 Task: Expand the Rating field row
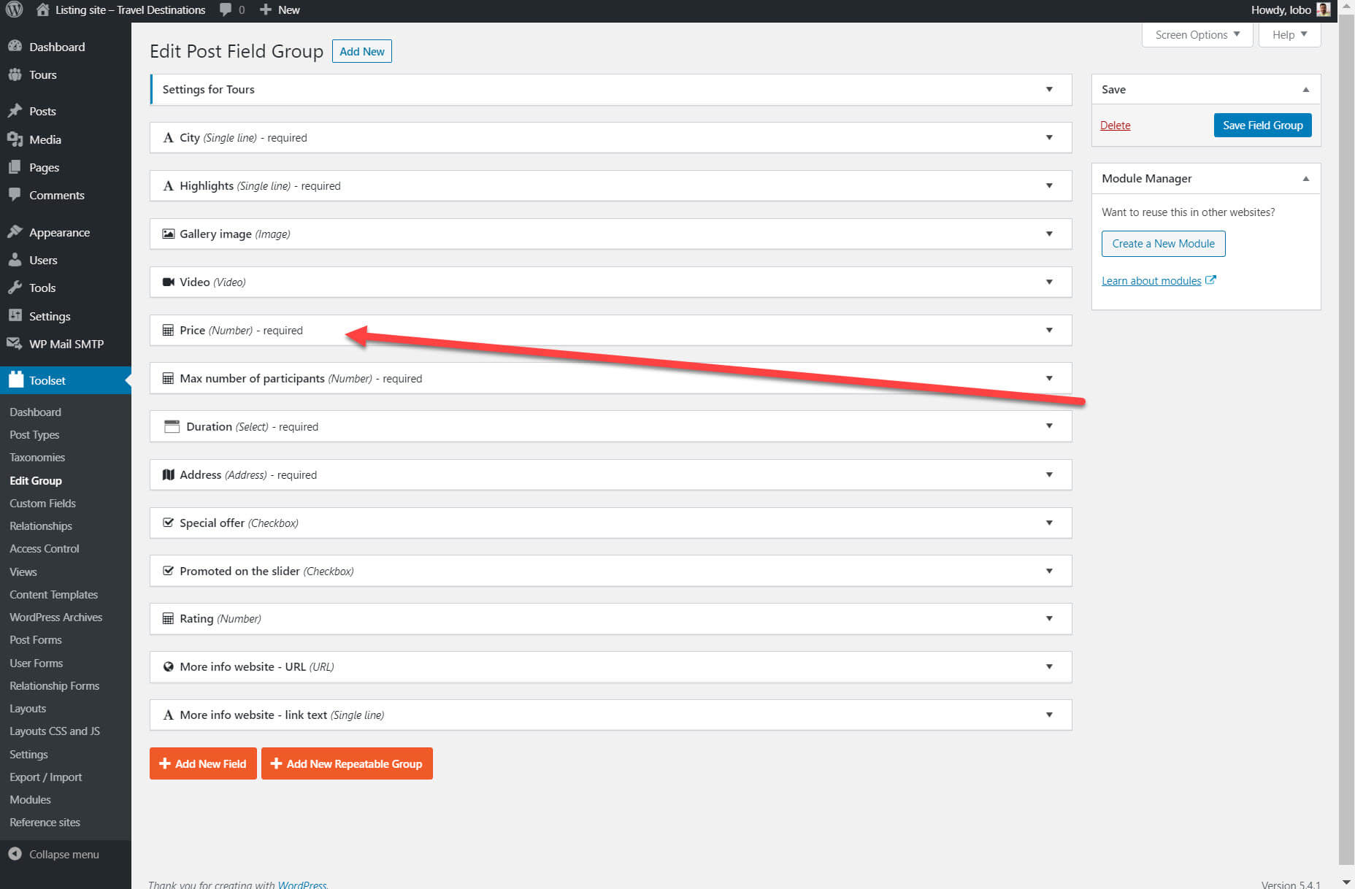(1049, 618)
